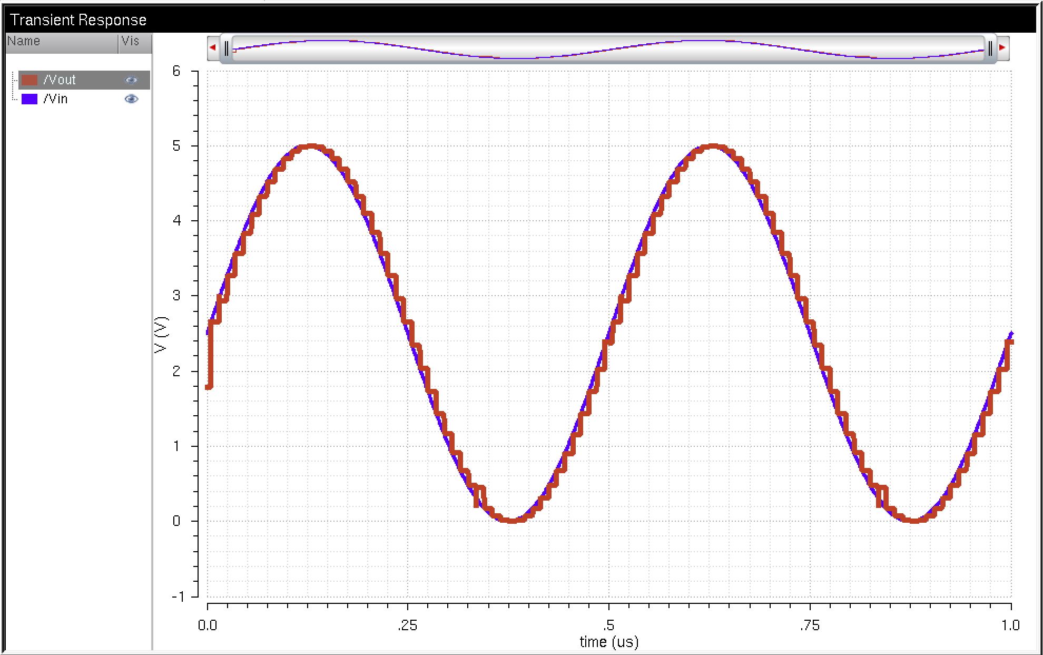Click the 2 voltage axis tick label
Screen dimensions: 1043x655
pos(176,371)
